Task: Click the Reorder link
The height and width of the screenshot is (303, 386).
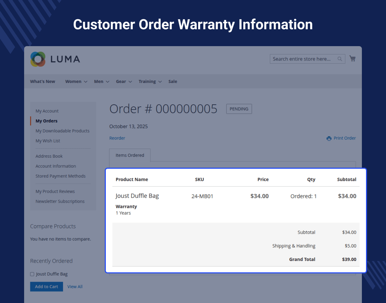Action: [x=117, y=138]
